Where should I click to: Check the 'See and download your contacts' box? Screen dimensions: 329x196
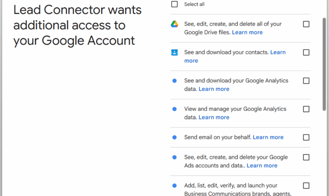306,52
